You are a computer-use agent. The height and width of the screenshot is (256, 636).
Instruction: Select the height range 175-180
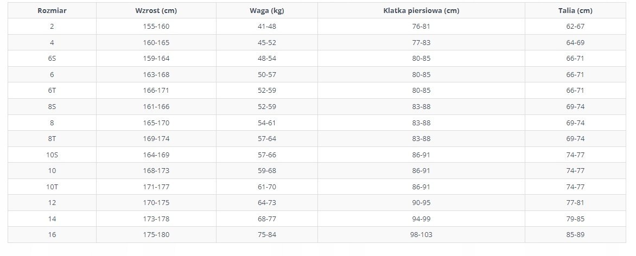pyautogui.click(x=156, y=235)
